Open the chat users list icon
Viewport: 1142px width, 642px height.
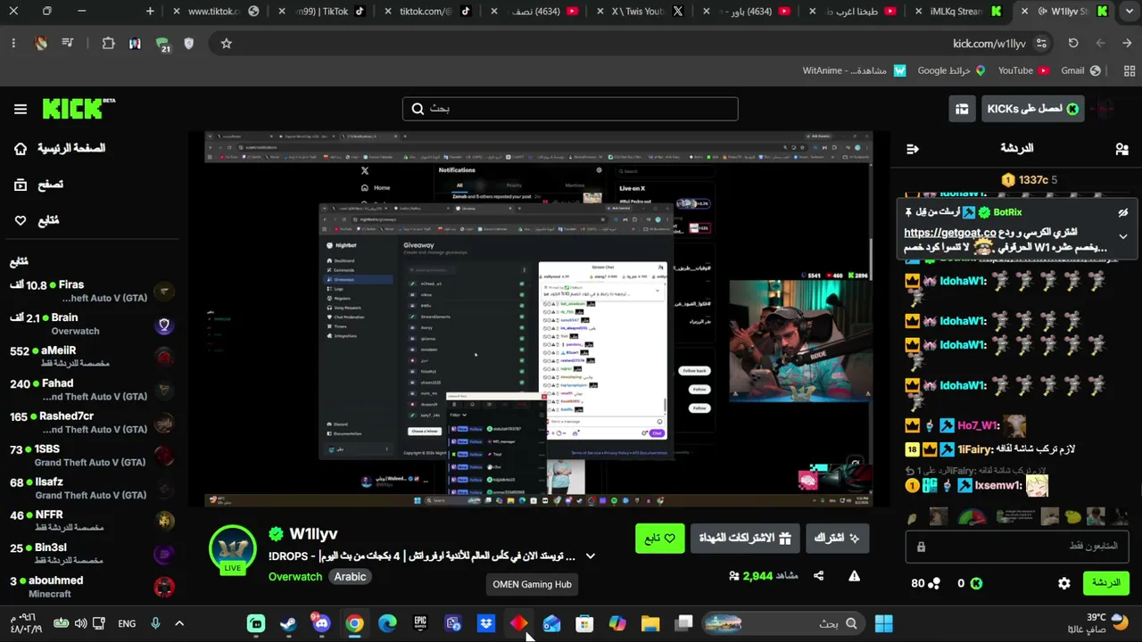click(x=1121, y=149)
